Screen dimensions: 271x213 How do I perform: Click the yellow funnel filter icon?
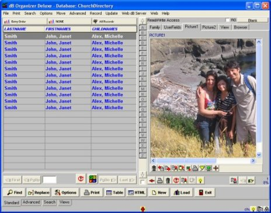coord(202,168)
